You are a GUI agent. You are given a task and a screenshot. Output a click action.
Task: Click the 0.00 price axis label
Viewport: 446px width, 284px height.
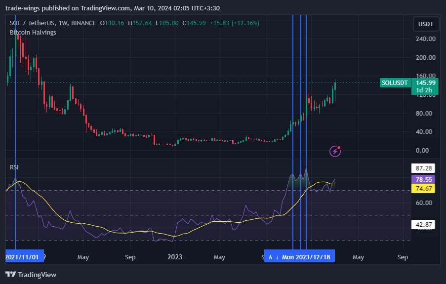tap(422, 150)
